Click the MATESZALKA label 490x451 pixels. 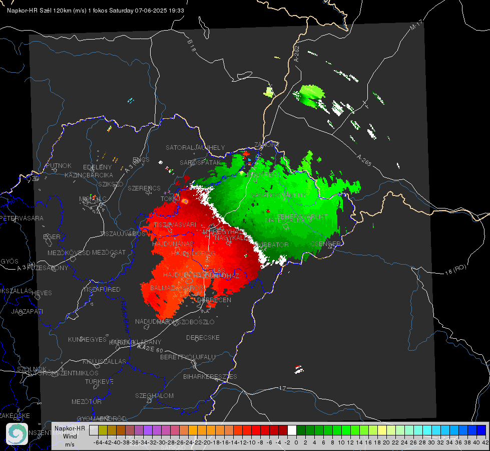pos(285,220)
